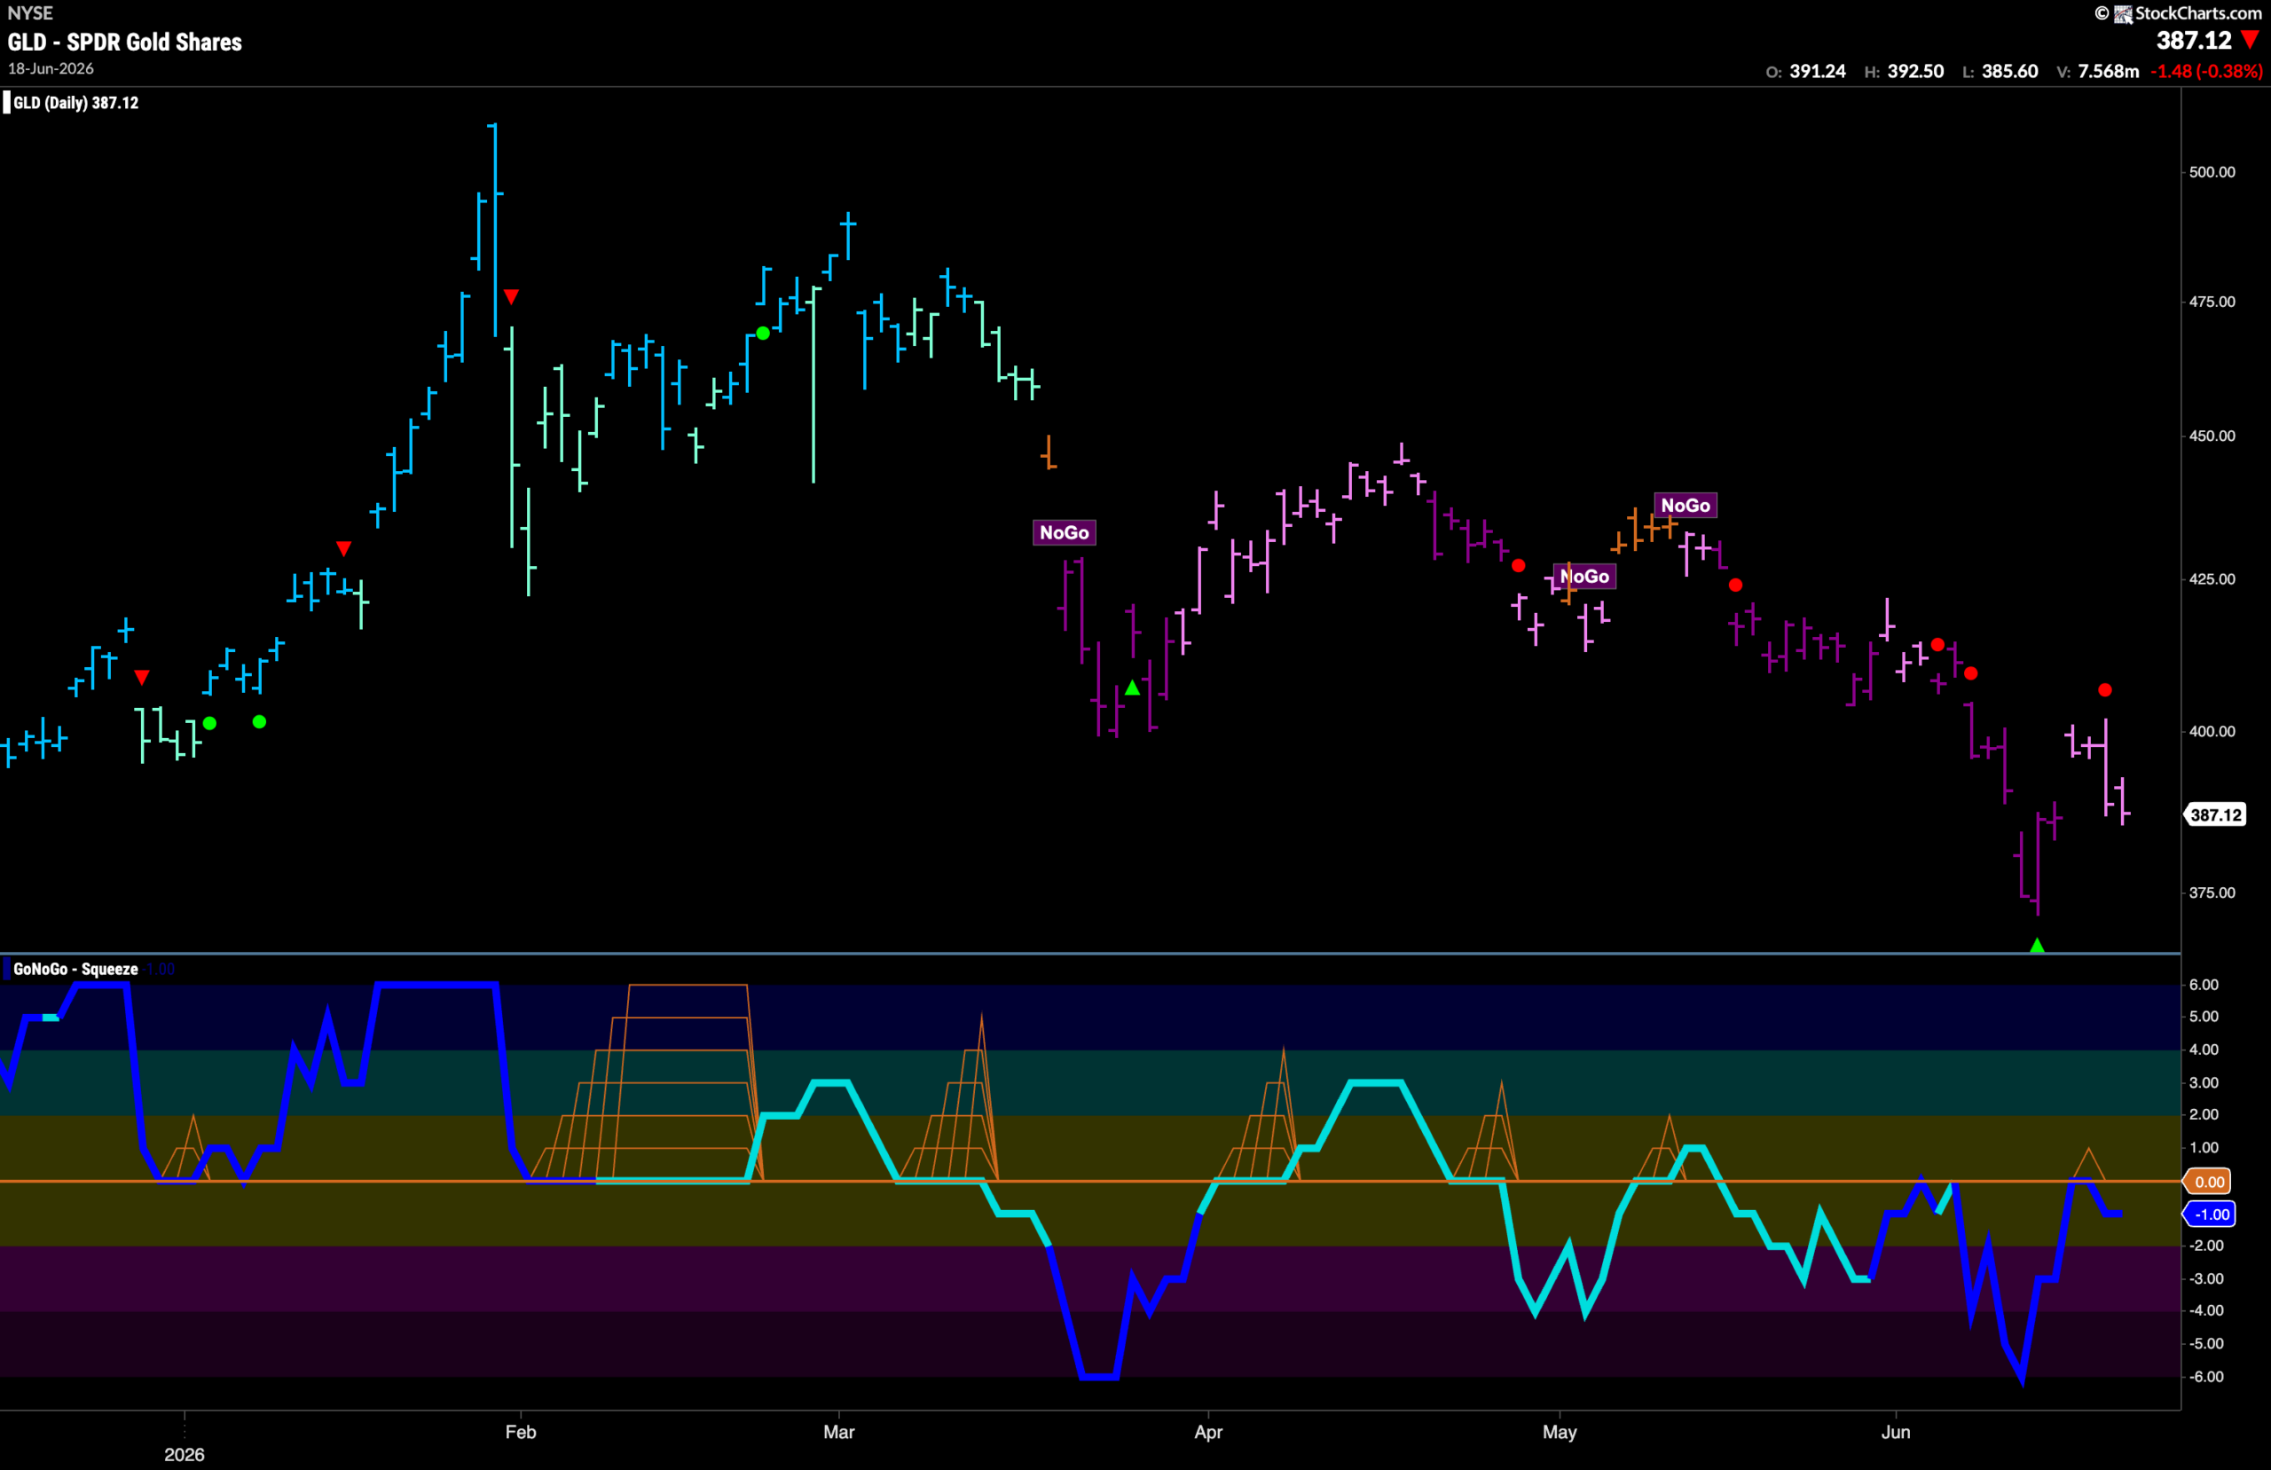Click the Jun label on the time axis
2271x1470 pixels.
1896,1432
